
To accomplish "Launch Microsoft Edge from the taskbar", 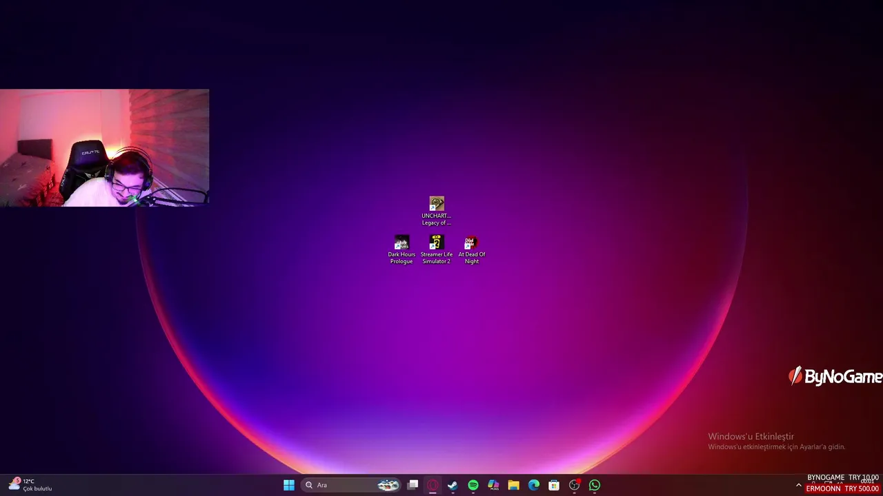I will click(x=534, y=485).
